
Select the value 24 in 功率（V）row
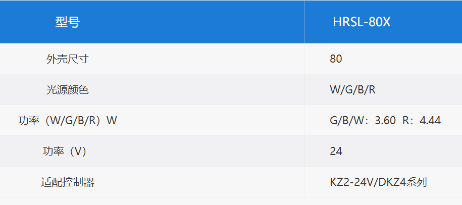(x=336, y=151)
